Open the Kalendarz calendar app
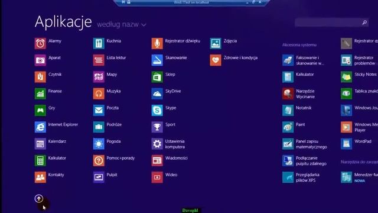 40,144
